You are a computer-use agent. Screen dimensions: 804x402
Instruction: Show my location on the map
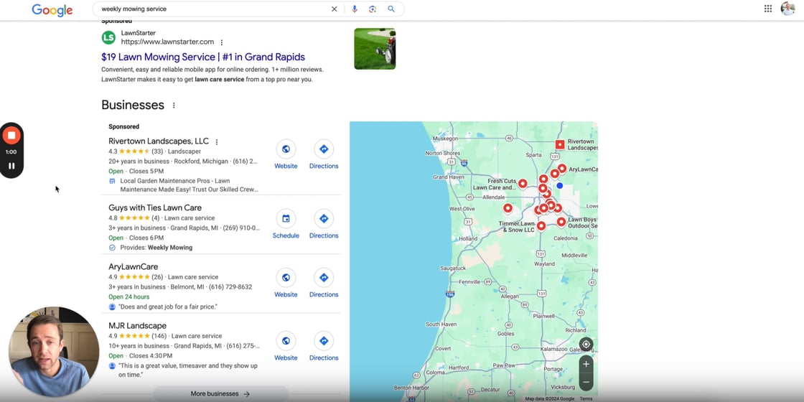(586, 344)
